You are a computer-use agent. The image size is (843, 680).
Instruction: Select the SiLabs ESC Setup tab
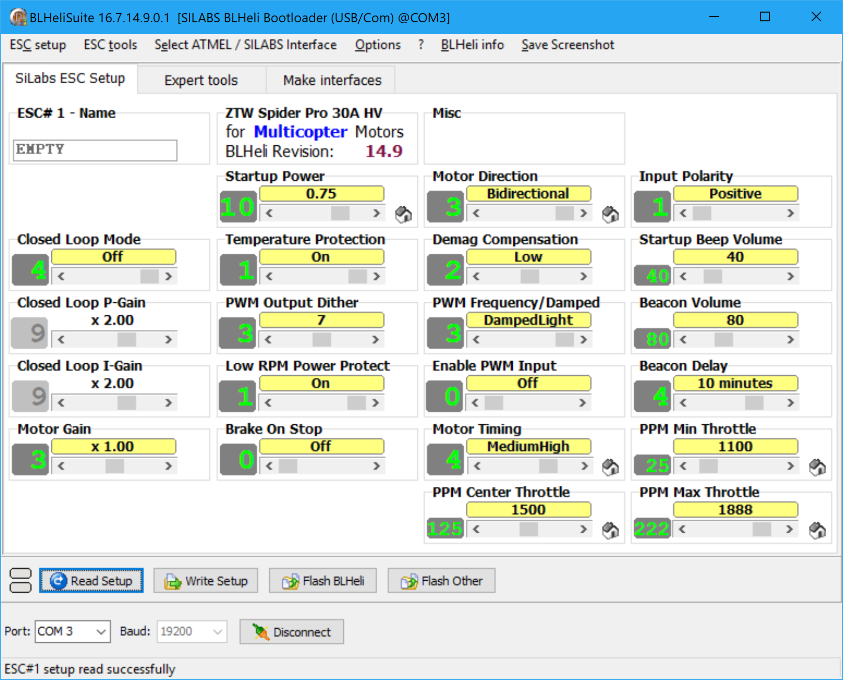pyautogui.click(x=70, y=78)
